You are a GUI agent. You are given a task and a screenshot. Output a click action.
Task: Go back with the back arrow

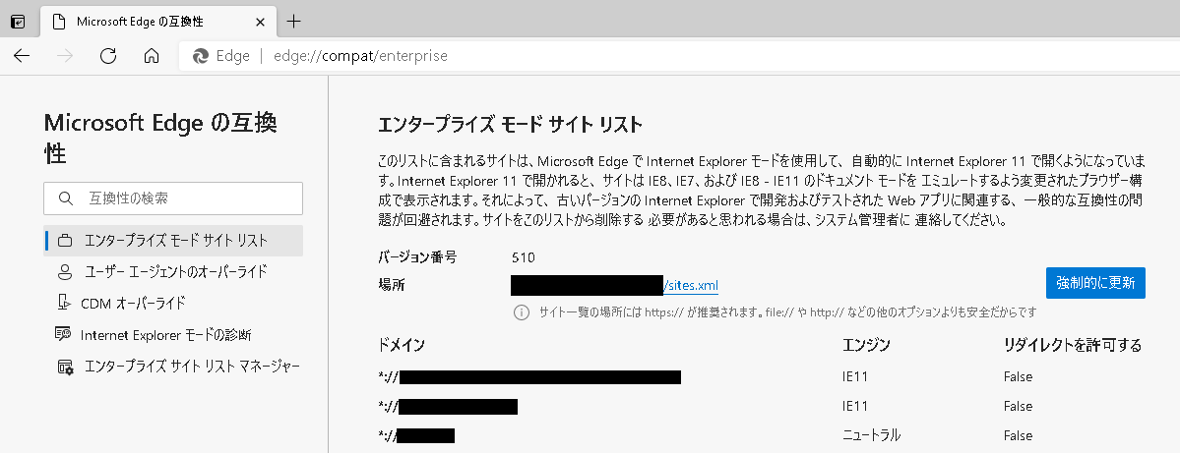[x=22, y=56]
